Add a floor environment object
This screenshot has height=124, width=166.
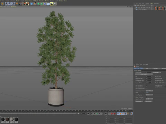point(48,4)
